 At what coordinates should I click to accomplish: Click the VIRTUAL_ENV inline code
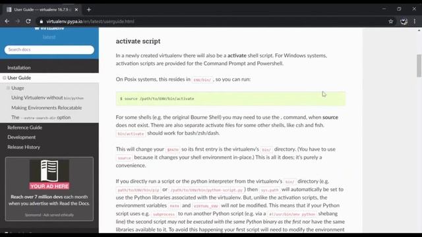click(206, 206)
